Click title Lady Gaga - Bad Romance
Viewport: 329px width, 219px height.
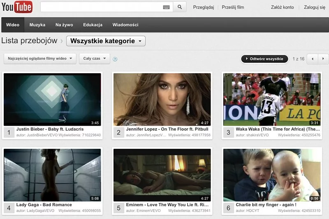tap(44, 205)
